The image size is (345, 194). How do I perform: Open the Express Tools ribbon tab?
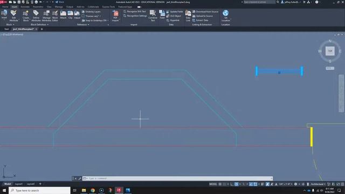tap(108, 7)
